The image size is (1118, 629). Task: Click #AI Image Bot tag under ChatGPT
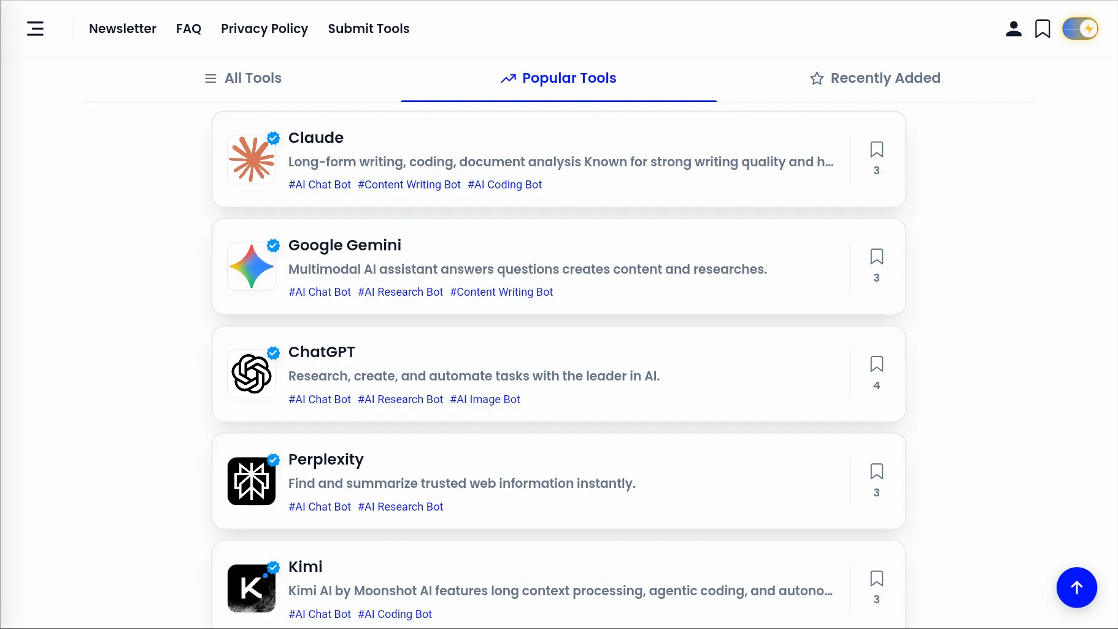coord(485,399)
